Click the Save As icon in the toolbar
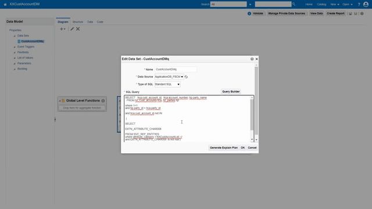 356,13
